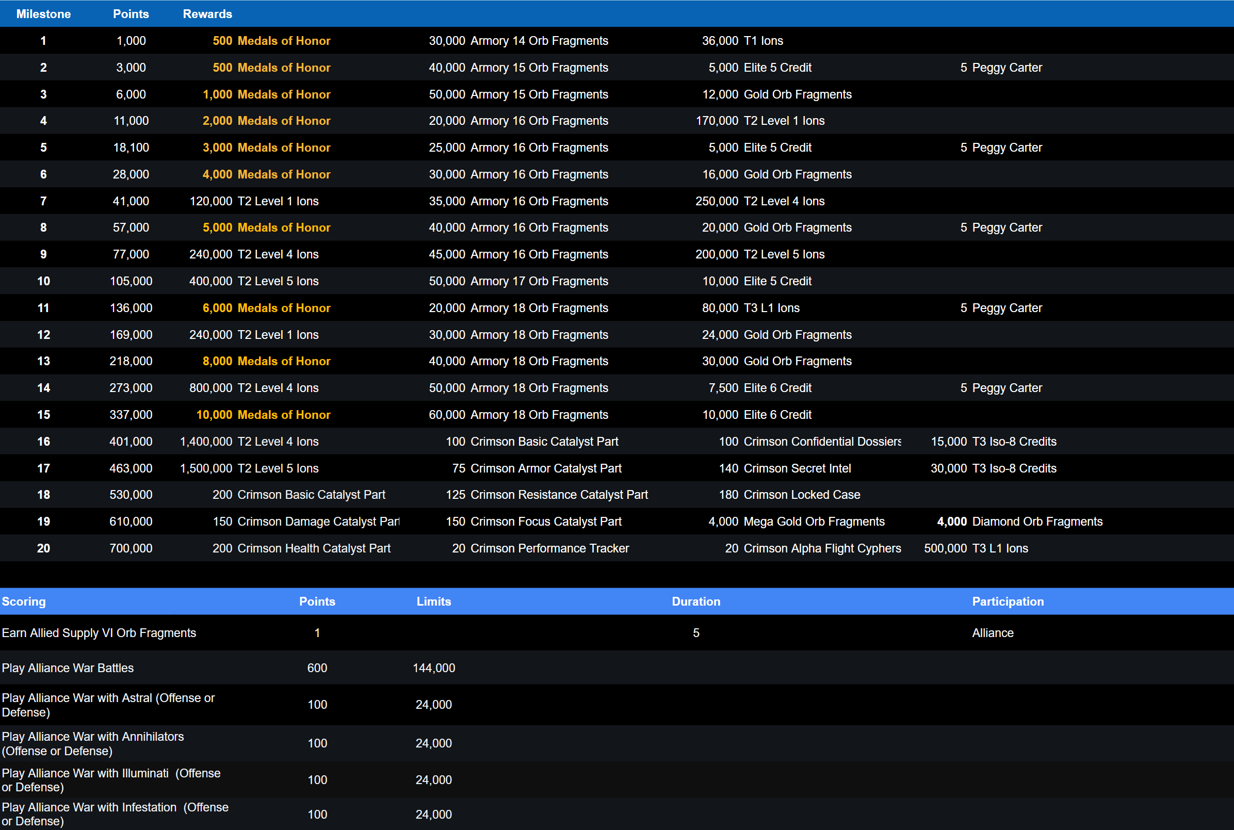This screenshot has width=1234, height=830.
Task: Click the Rewards column header
Action: coord(207,14)
